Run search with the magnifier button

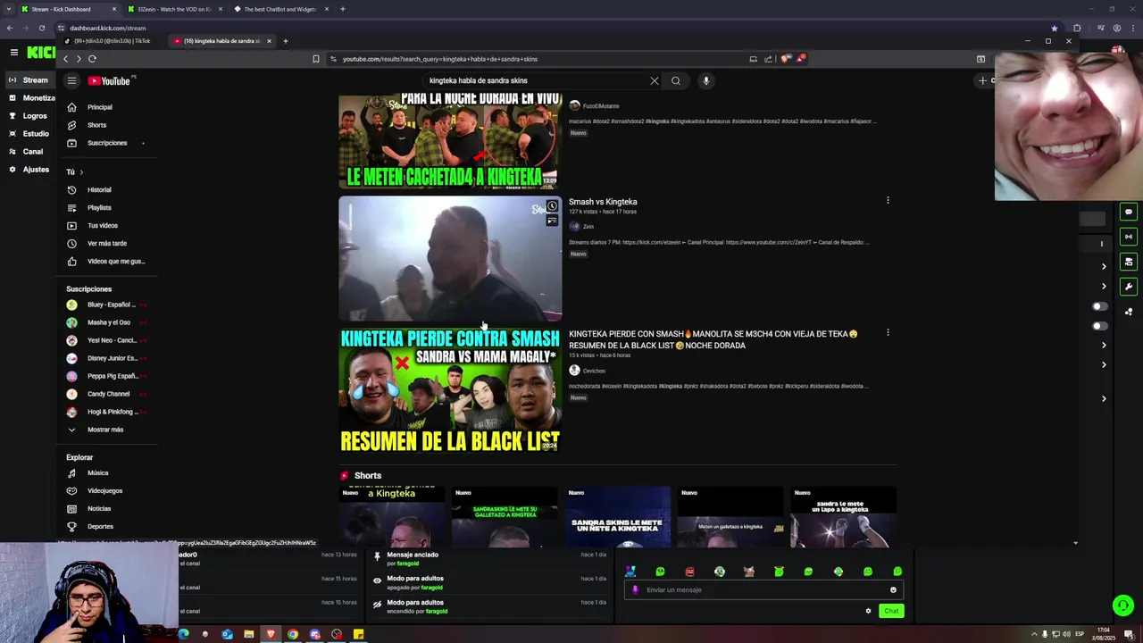pyautogui.click(x=676, y=80)
